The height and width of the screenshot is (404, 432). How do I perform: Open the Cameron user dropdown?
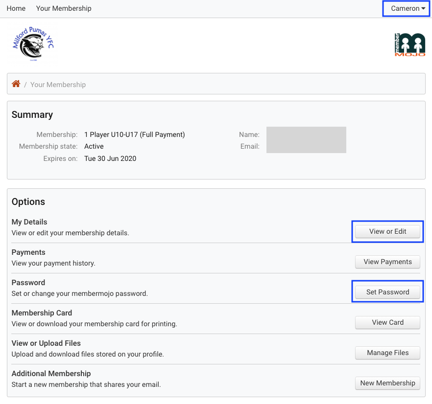[408, 8]
